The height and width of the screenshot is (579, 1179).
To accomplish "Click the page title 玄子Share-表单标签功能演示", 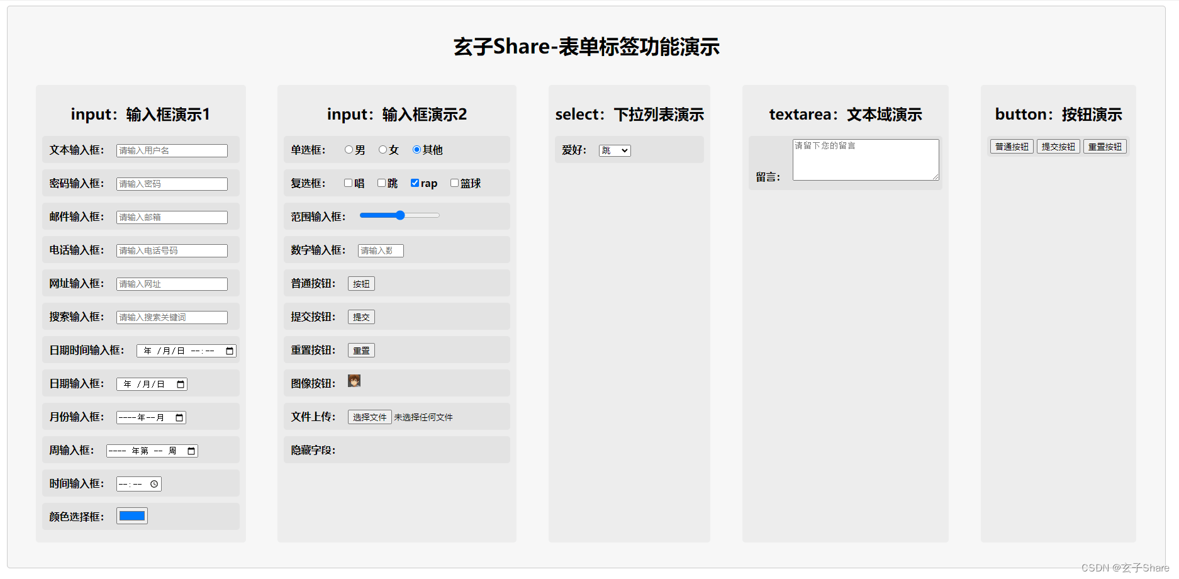I will pos(586,47).
